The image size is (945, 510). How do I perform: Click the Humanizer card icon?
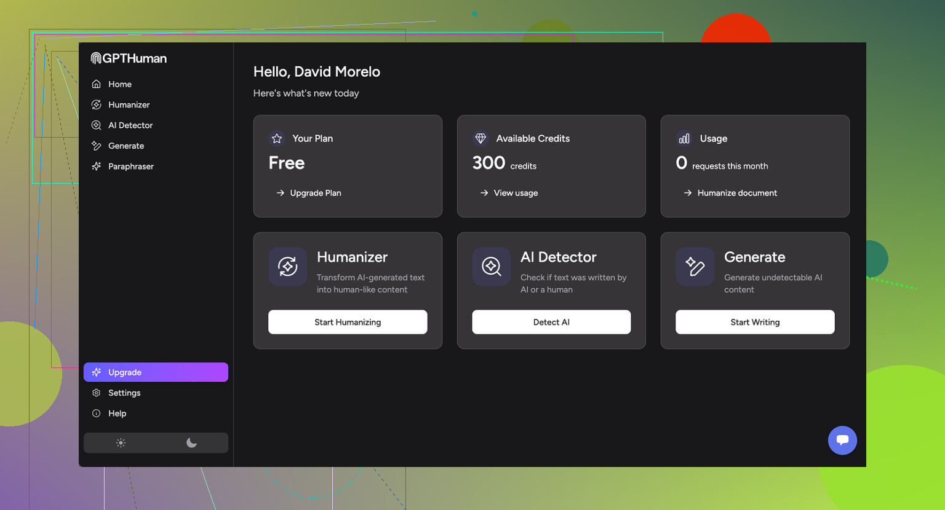pos(287,267)
